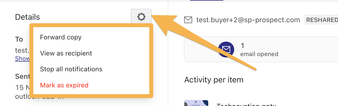Image resolution: width=338 pixels, height=106 pixels.
Task: Click the Activity per item heading
Action: tap(214, 80)
